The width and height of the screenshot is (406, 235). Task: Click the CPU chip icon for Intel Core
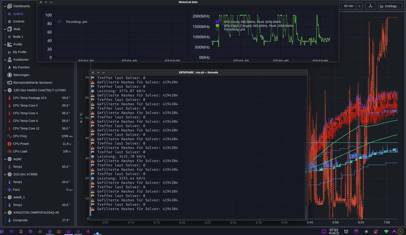pyautogui.click(x=10, y=90)
